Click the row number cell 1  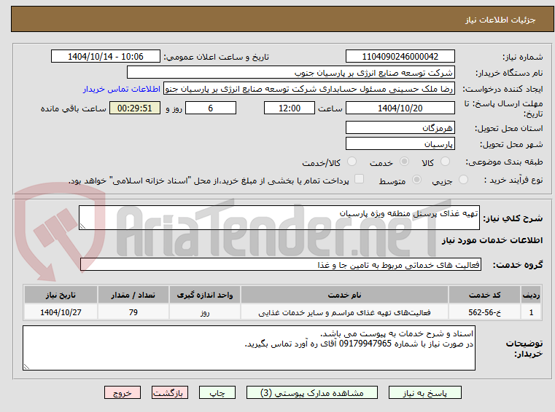click(531, 312)
